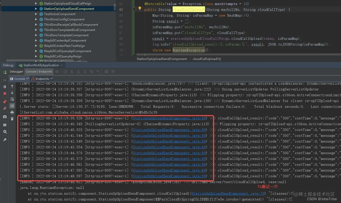Stop the debug session with red square

[5, 93]
